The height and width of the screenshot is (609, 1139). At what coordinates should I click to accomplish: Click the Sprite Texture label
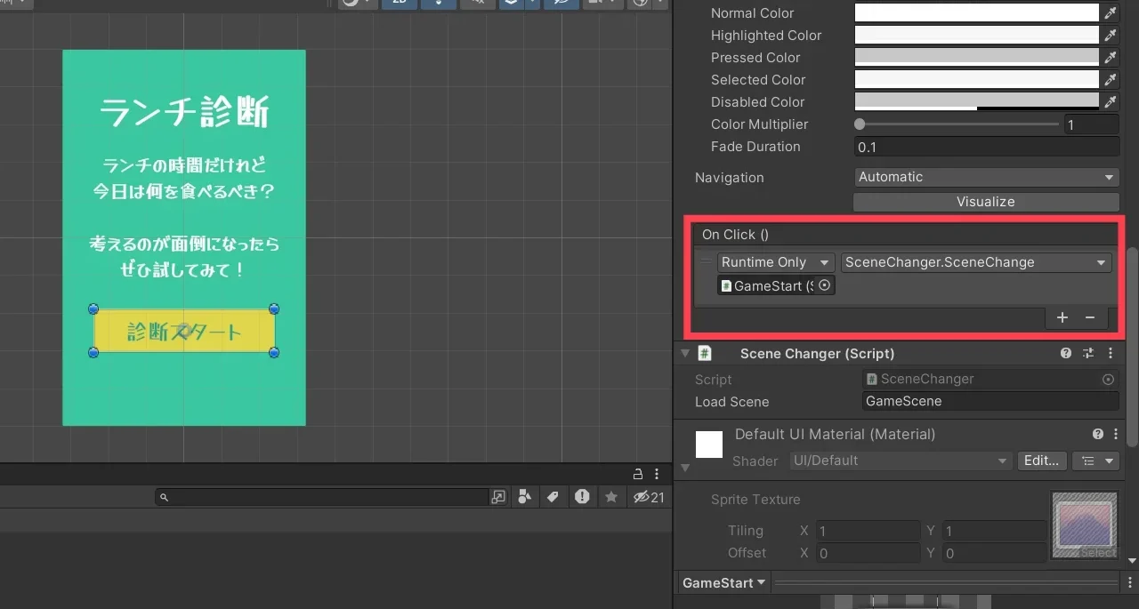coord(755,500)
